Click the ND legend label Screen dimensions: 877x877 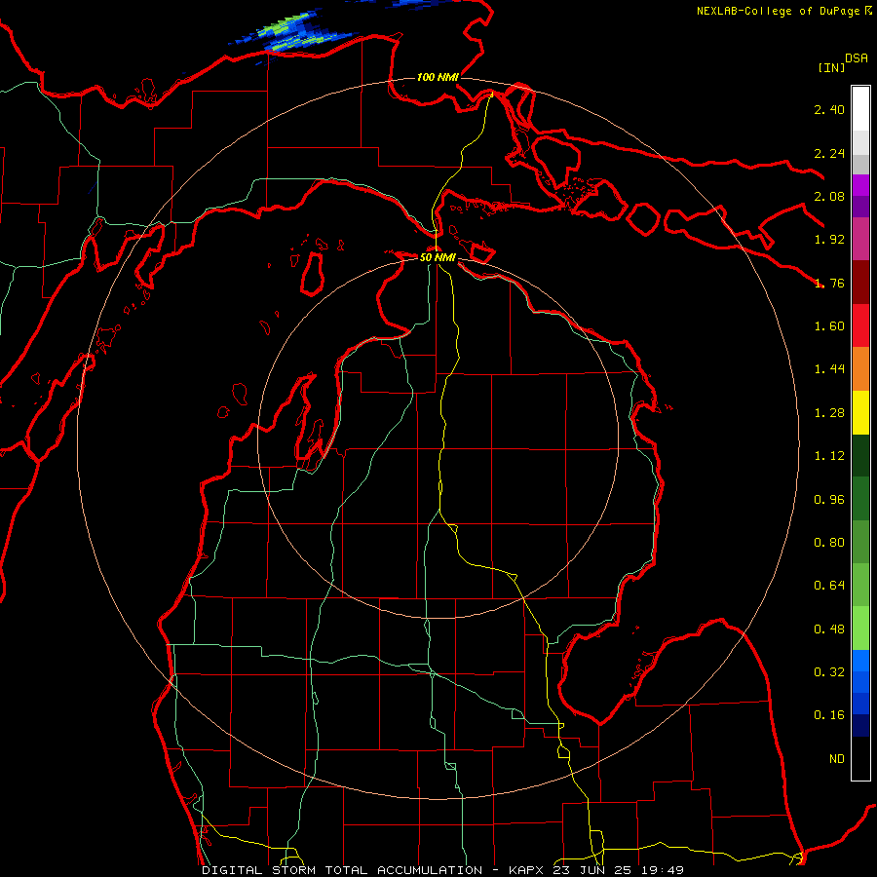837,759
